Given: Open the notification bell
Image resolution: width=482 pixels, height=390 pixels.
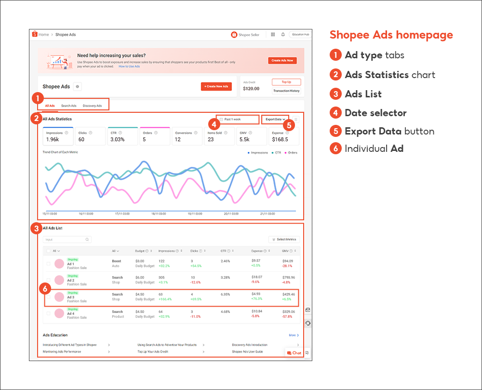Looking at the screenshot, I should coord(282,34).
